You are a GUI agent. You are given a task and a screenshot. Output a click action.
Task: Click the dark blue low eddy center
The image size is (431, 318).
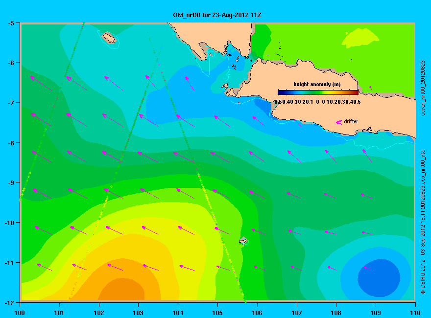379,278
